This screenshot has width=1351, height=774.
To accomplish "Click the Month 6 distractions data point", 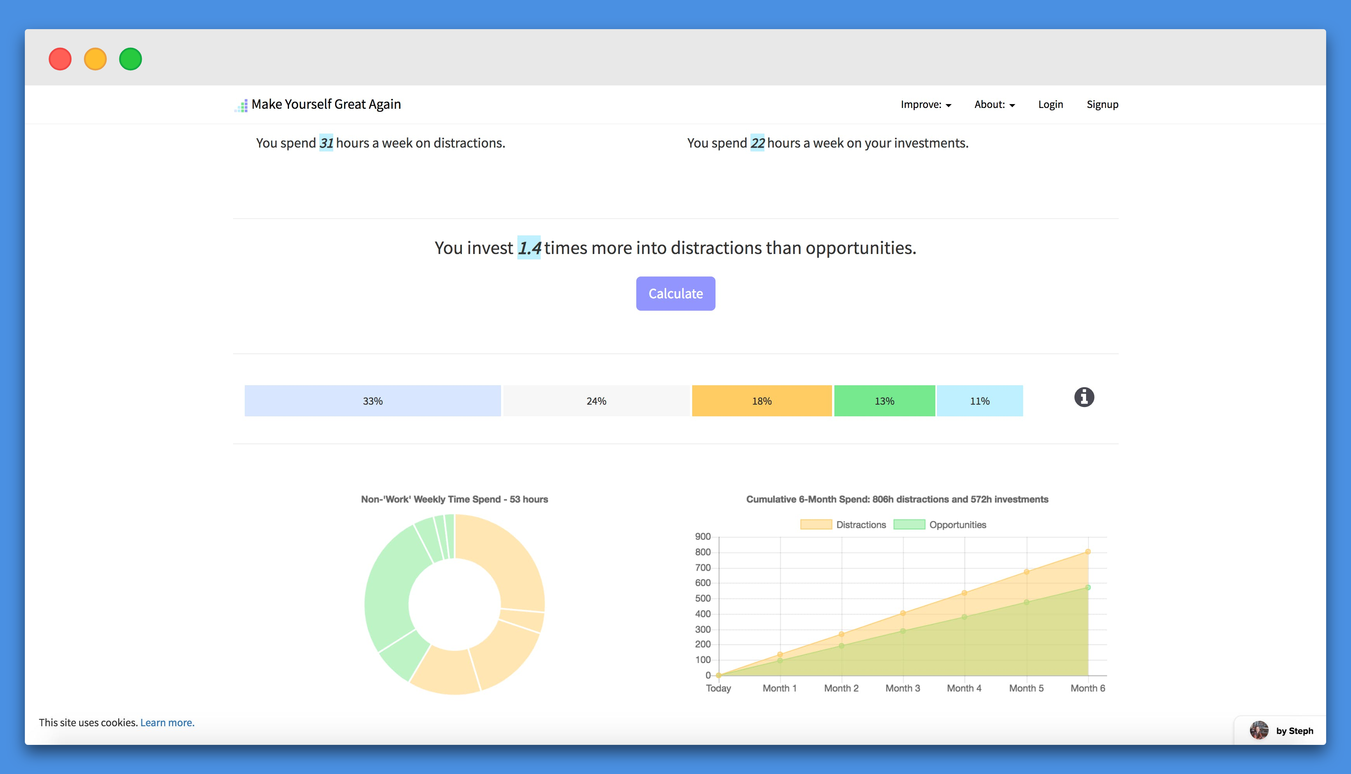I will (1088, 552).
